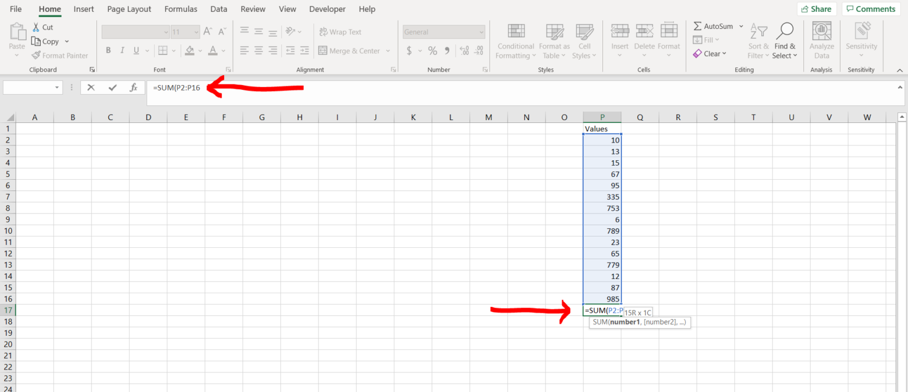Open Find & Select

[784, 42]
